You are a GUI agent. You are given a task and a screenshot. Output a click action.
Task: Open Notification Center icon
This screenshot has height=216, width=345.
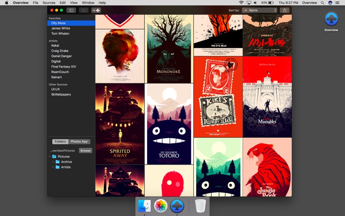[337, 3]
